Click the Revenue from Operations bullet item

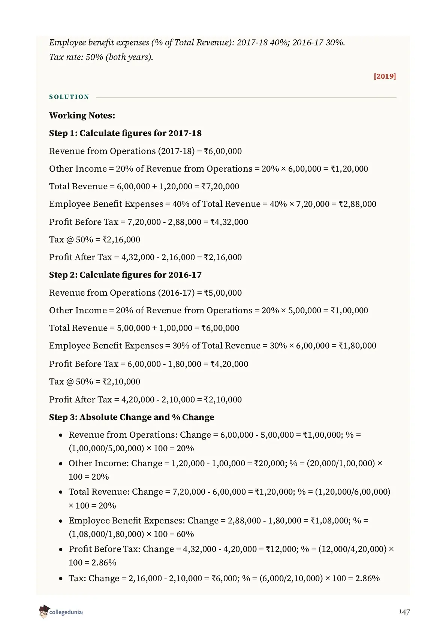click(215, 441)
